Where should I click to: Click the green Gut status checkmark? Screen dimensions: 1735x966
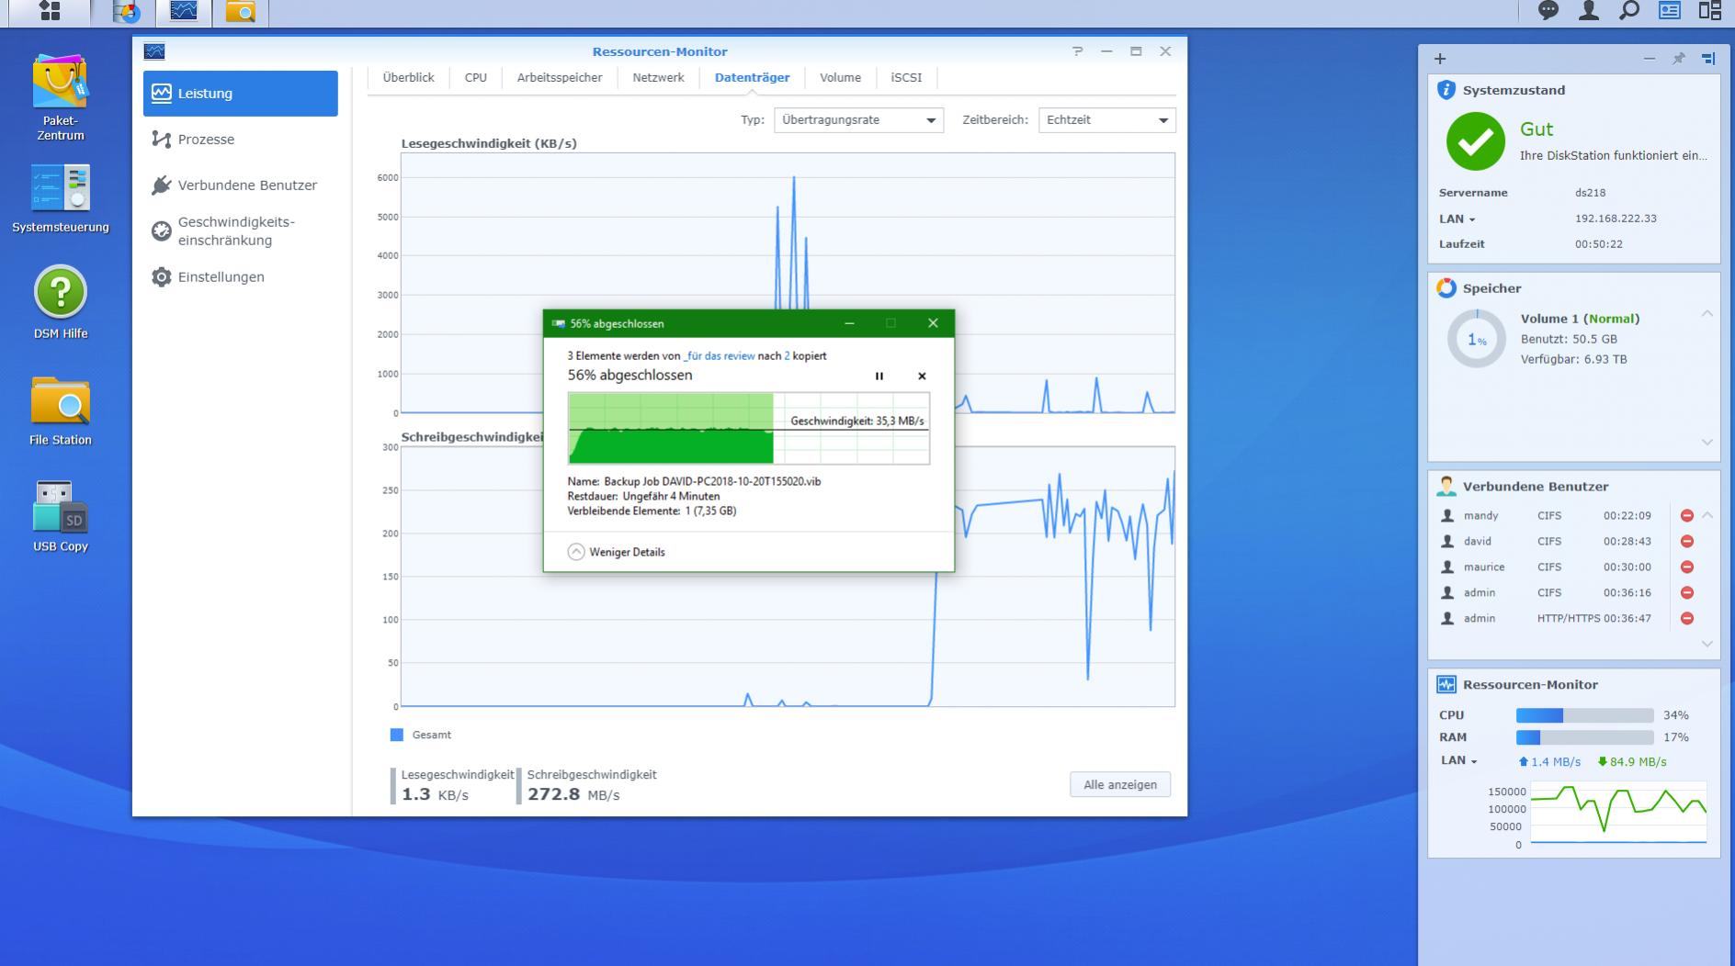1476,141
